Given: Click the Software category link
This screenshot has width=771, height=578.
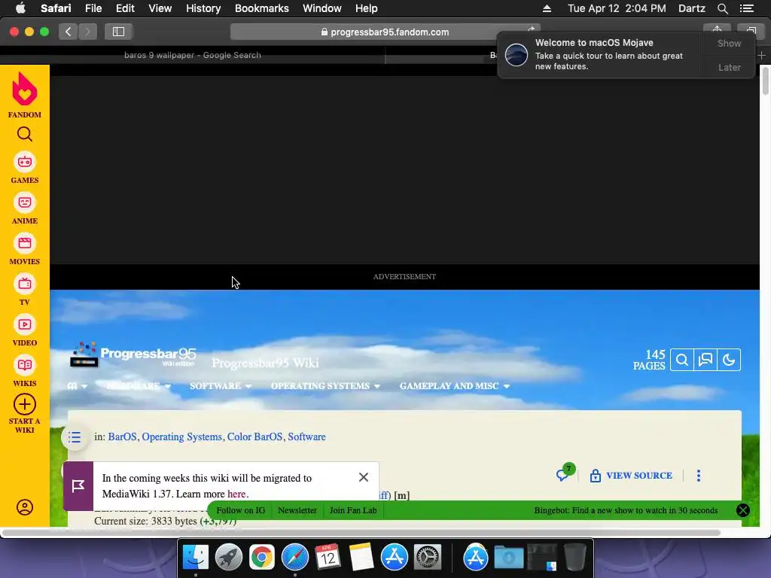Looking at the screenshot, I should tap(307, 437).
